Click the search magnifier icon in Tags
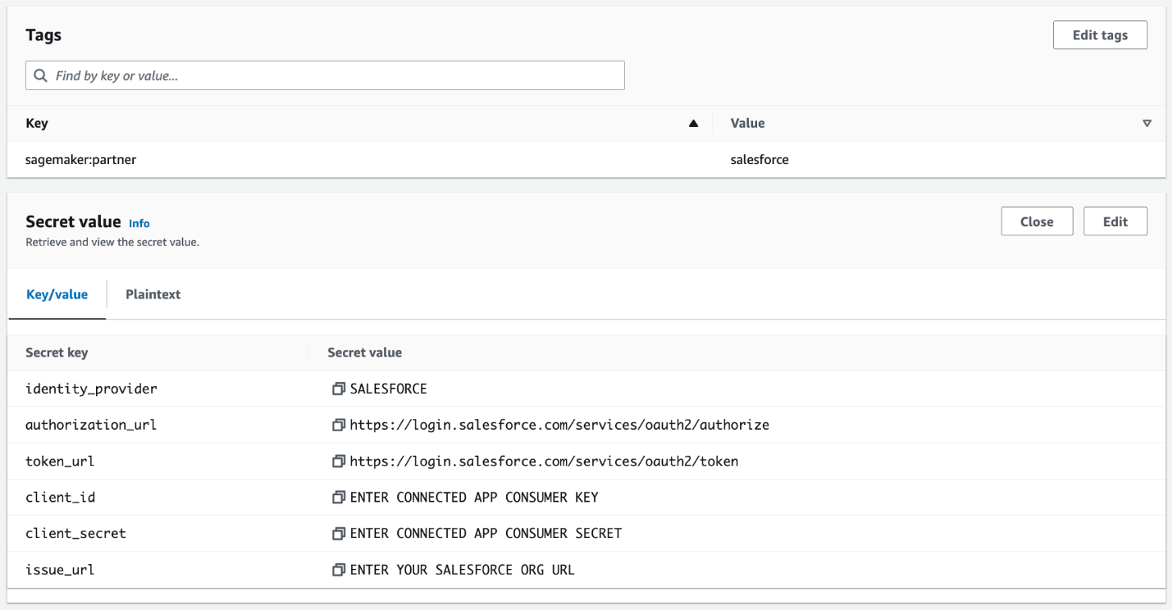Image resolution: width=1173 pixels, height=610 pixels. pyautogui.click(x=40, y=75)
